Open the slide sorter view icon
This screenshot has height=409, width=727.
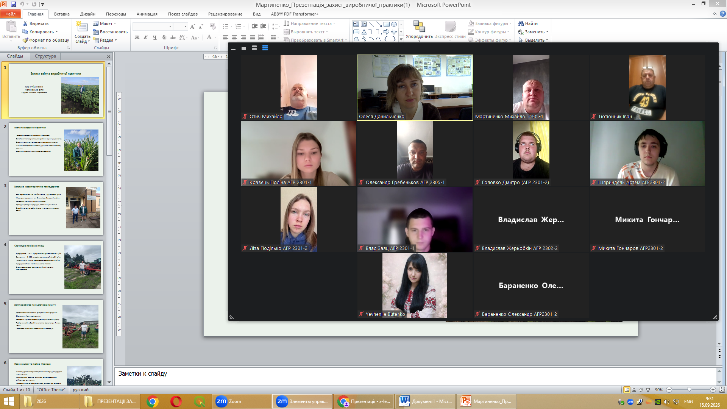634,390
